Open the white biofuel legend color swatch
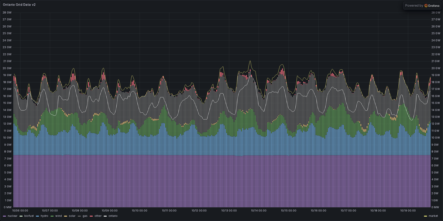Screen dimensions: 443x221 (x=21, y=216)
